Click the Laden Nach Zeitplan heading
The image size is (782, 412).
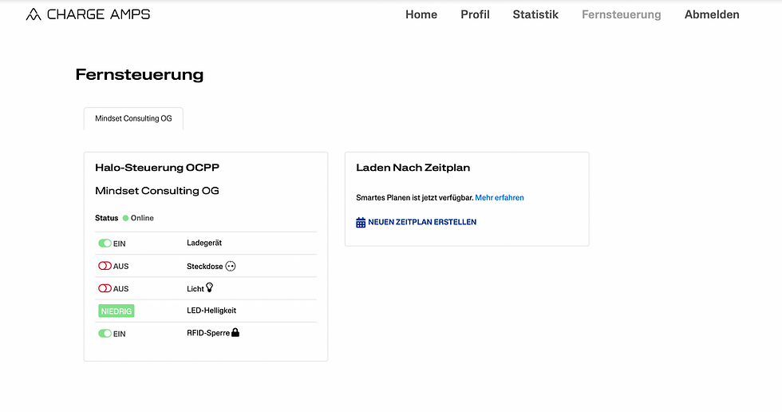413,168
